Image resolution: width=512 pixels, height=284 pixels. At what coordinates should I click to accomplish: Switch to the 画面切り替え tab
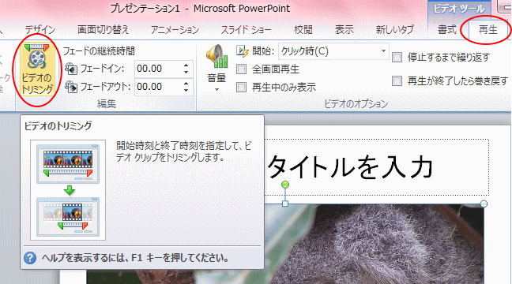click(104, 30)
